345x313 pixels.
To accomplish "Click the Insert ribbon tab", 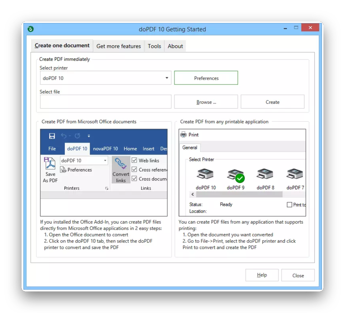I will 149,149.
